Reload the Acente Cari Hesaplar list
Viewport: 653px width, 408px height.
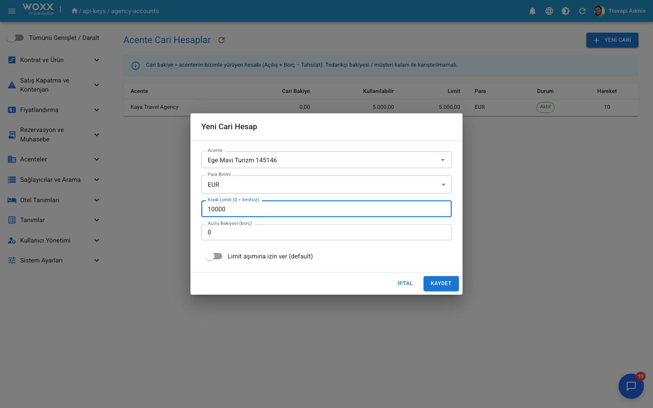click(221, 40)
